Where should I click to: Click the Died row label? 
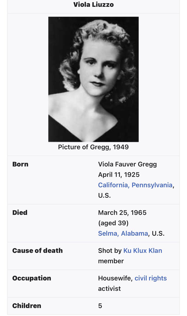coord(20,213)
